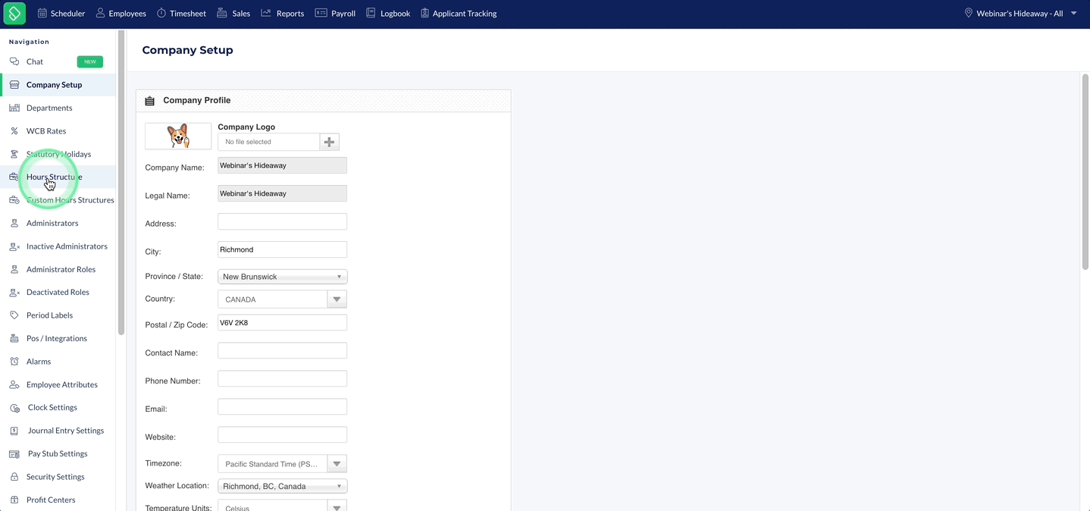
Task: Open the Country dropdown arrow
Action: pos(337,299)
